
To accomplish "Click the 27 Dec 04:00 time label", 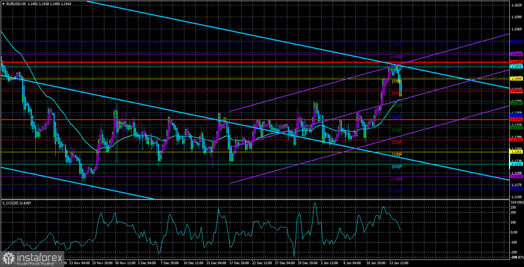I will pyautogui.click(x=285, y=263).
